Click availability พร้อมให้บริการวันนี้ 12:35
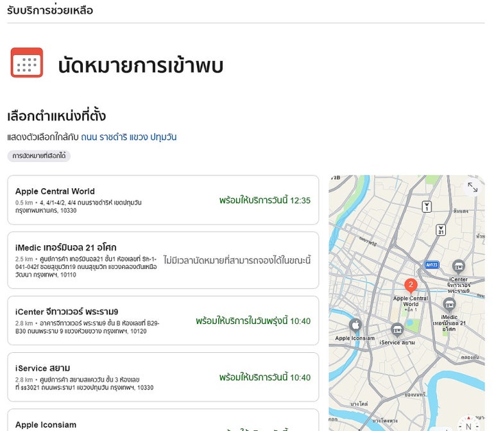The width and height of the screenshot is (496, 431). click(265, 200)
